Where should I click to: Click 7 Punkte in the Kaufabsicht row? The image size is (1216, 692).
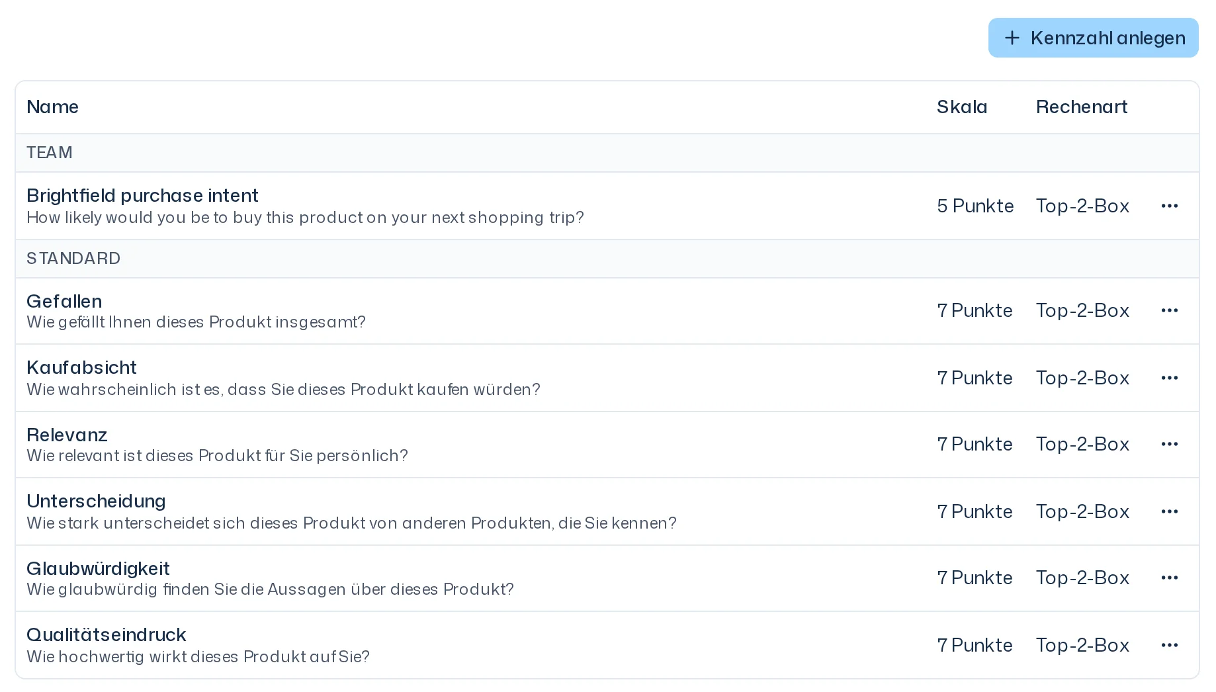(x=975, y=378)
